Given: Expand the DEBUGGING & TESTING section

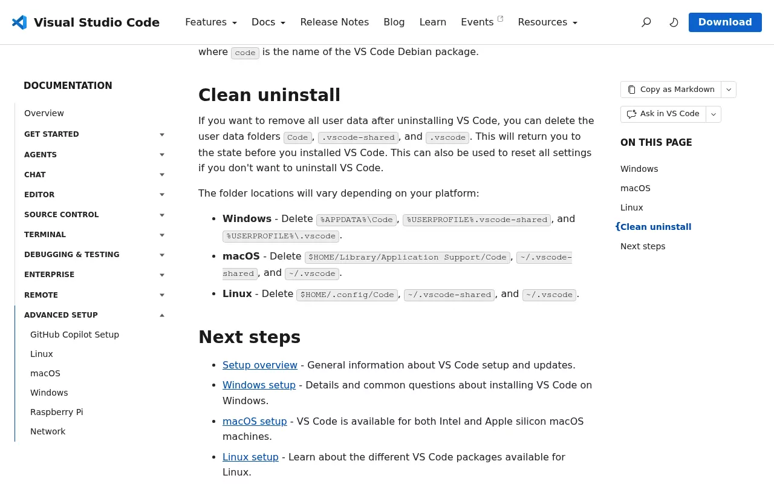Looking at the screenshot, I should (x=94, y=255).
